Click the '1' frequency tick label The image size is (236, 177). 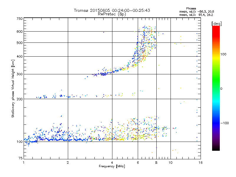24,163
